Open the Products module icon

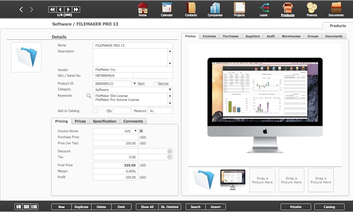[x=288, y=9]
